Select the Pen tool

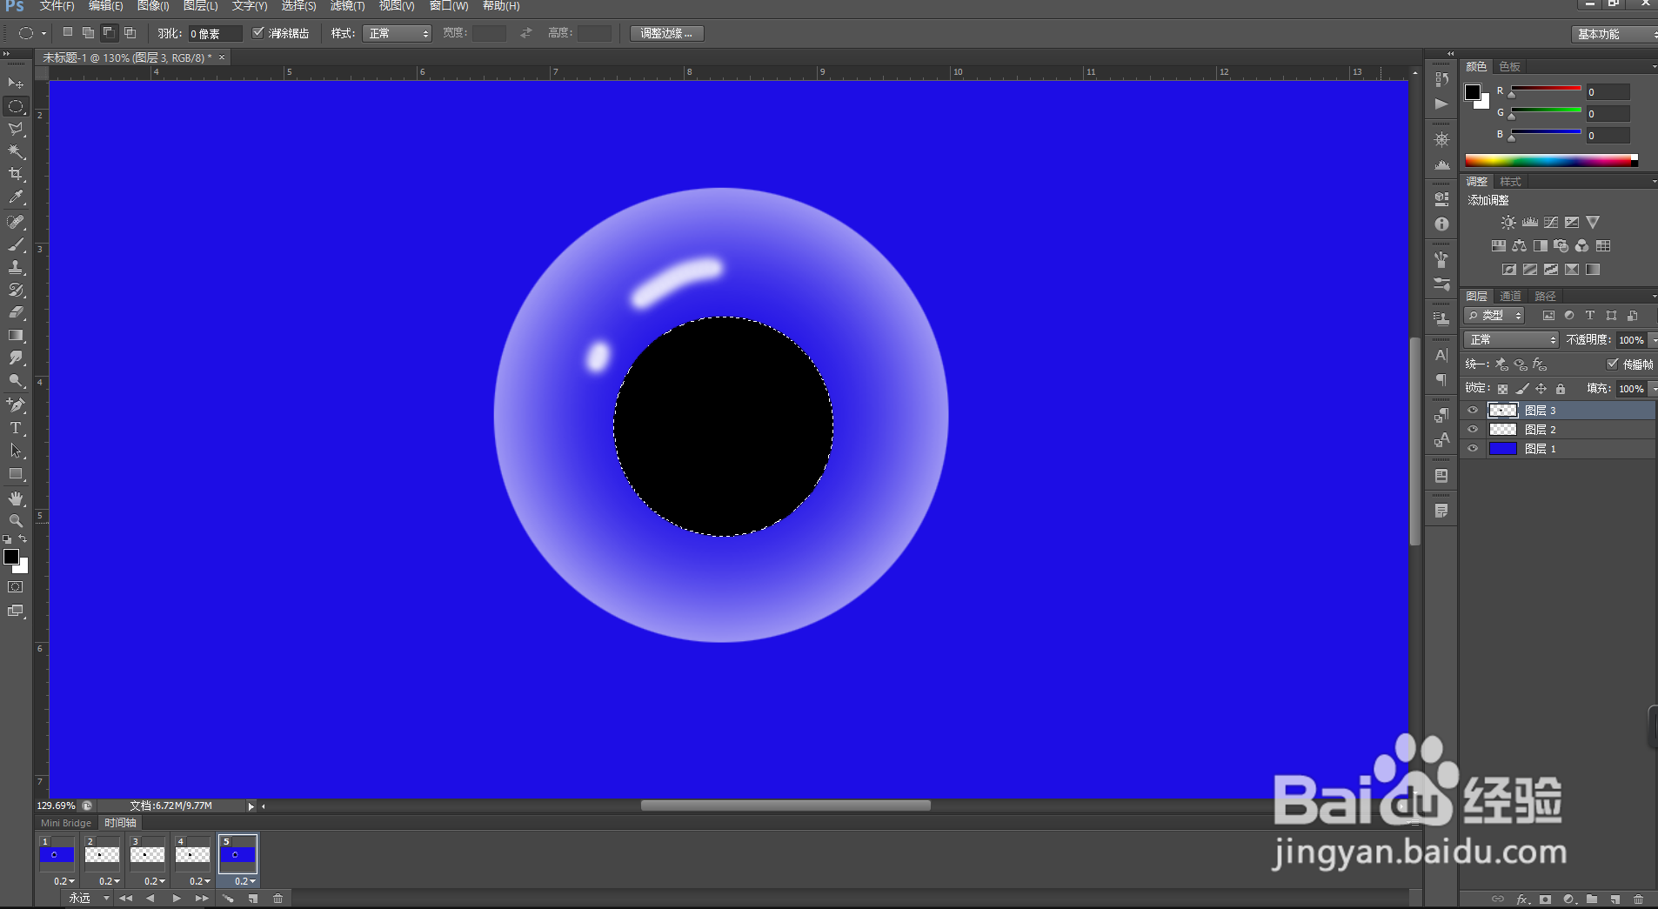click(16, 404)
